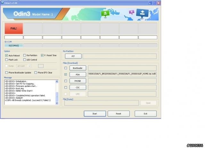Click the PIT button
Viewport: 205px width, 148px height.
click(x=73, y=56)
